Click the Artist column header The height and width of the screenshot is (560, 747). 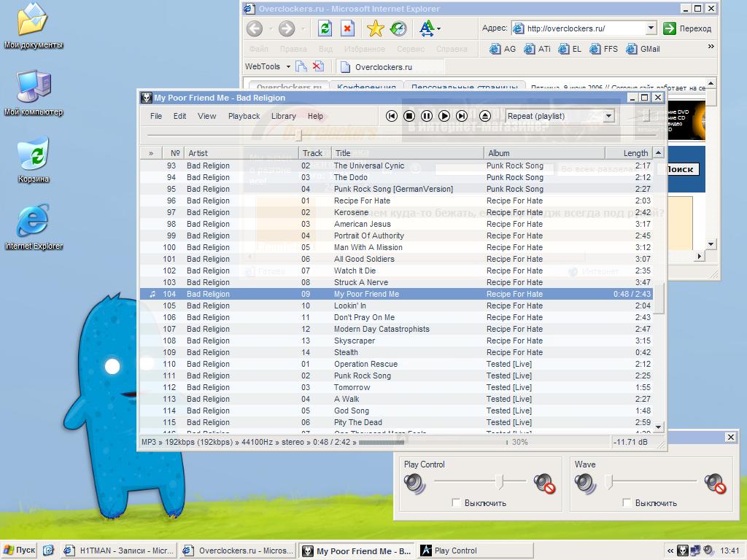point(241,153)
